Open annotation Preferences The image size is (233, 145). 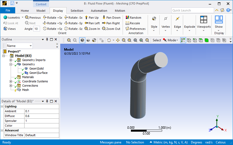(135, 29)
